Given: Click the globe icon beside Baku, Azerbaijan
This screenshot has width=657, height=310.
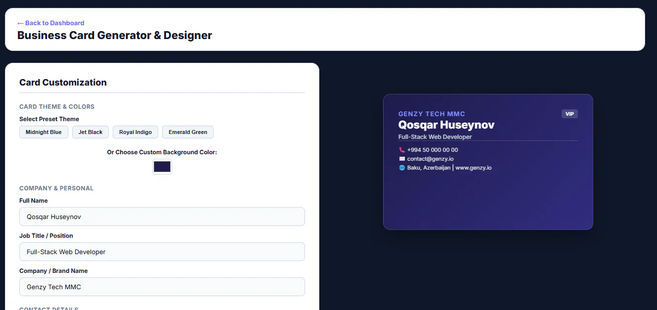Looking at the screenshot, I should pyautogui.click(x=402, y=168).
